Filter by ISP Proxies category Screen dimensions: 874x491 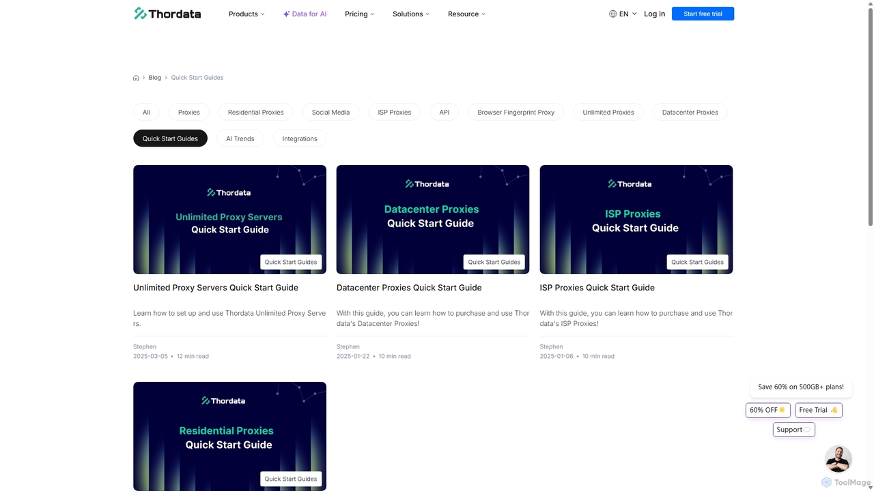coord(395,112)
